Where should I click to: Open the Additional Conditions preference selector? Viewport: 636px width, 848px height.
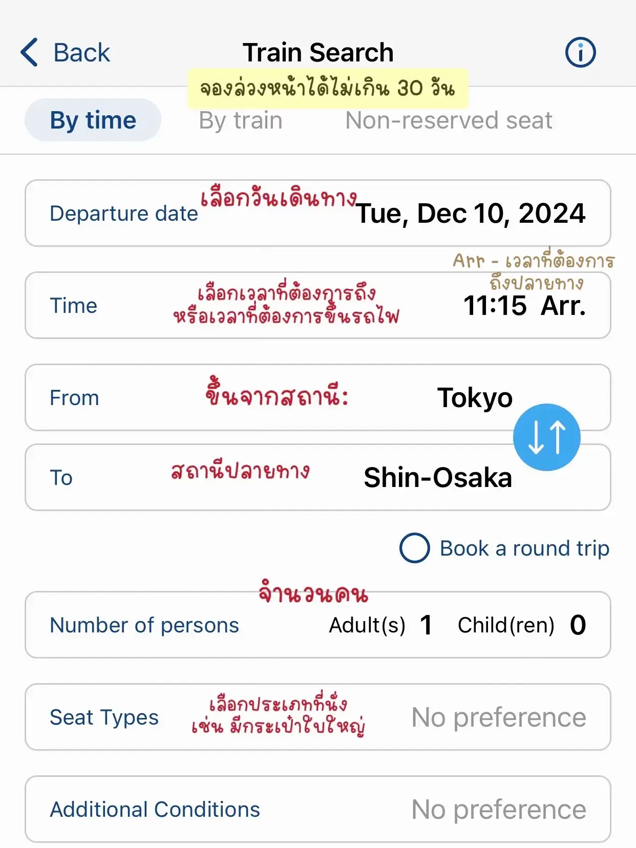[x=317, y=809]
